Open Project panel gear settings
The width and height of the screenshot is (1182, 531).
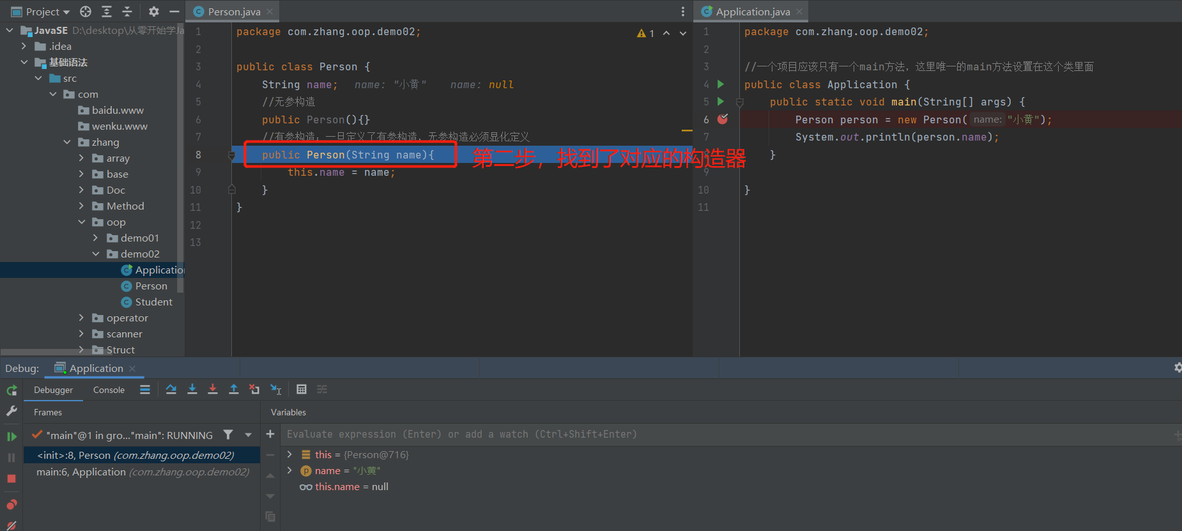pos(154,12)
